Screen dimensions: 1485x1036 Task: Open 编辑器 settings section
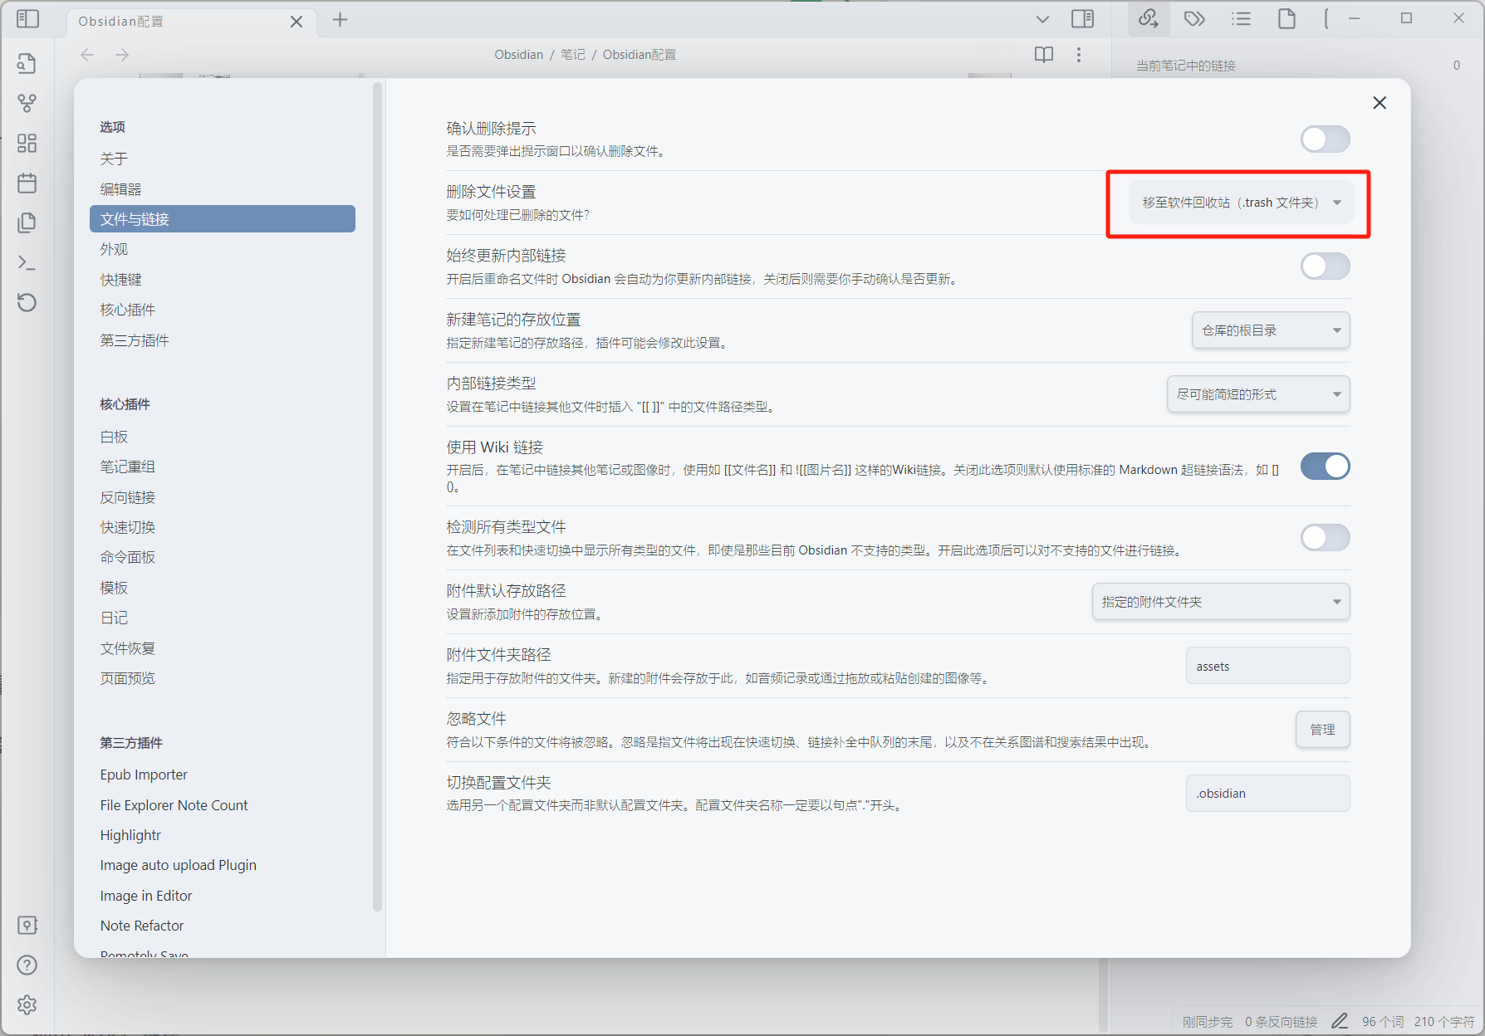tap(223, 189)
